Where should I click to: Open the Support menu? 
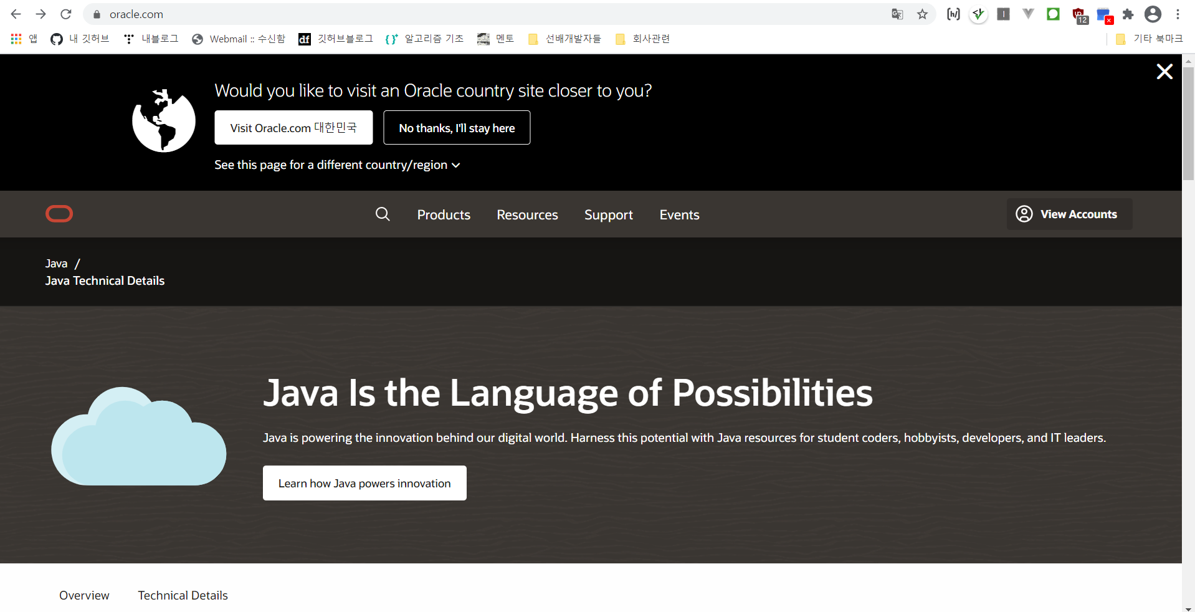click(x=609, y=214)
